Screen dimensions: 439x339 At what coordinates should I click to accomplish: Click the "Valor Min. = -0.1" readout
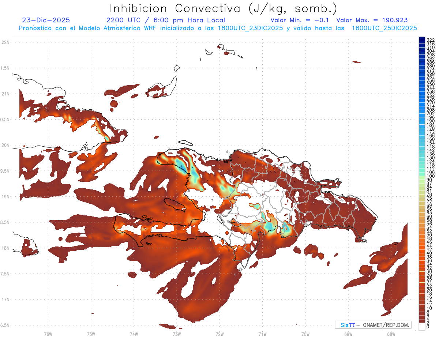click(300, 20)
